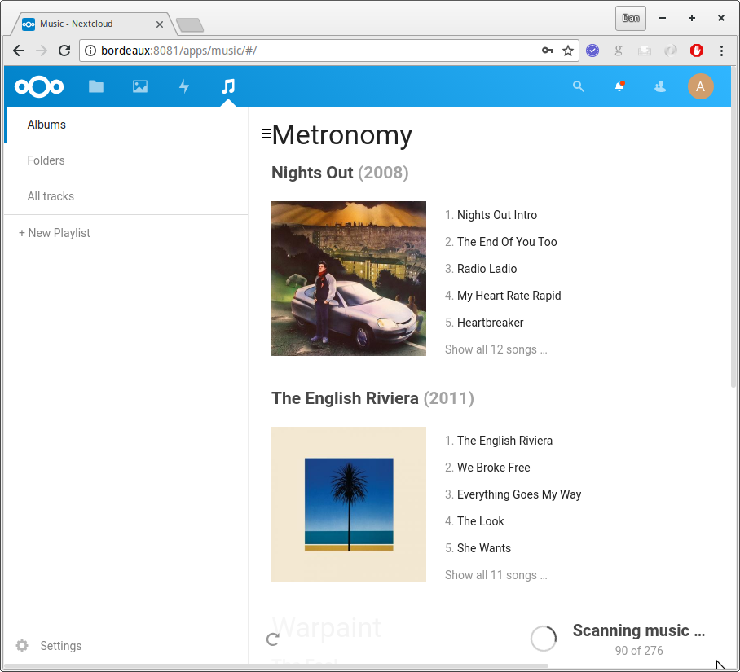Click the Nights Out (2008) album title

click(x=340, y=173)
